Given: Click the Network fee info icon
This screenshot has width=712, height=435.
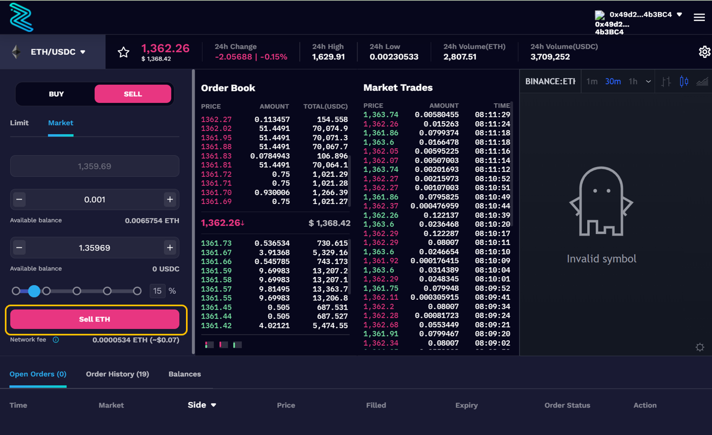Looking at the screenshot, I should pos(56,340).
